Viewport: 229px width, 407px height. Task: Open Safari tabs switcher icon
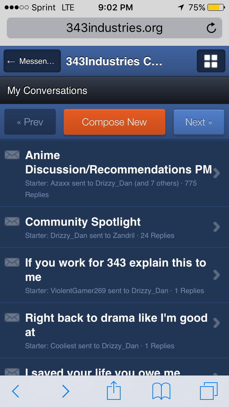[x=209, y=391]
